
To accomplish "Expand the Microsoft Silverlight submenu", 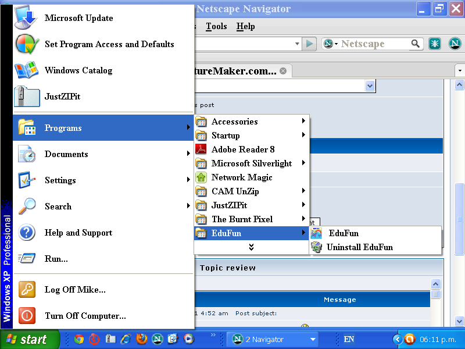I will (252, 163).
